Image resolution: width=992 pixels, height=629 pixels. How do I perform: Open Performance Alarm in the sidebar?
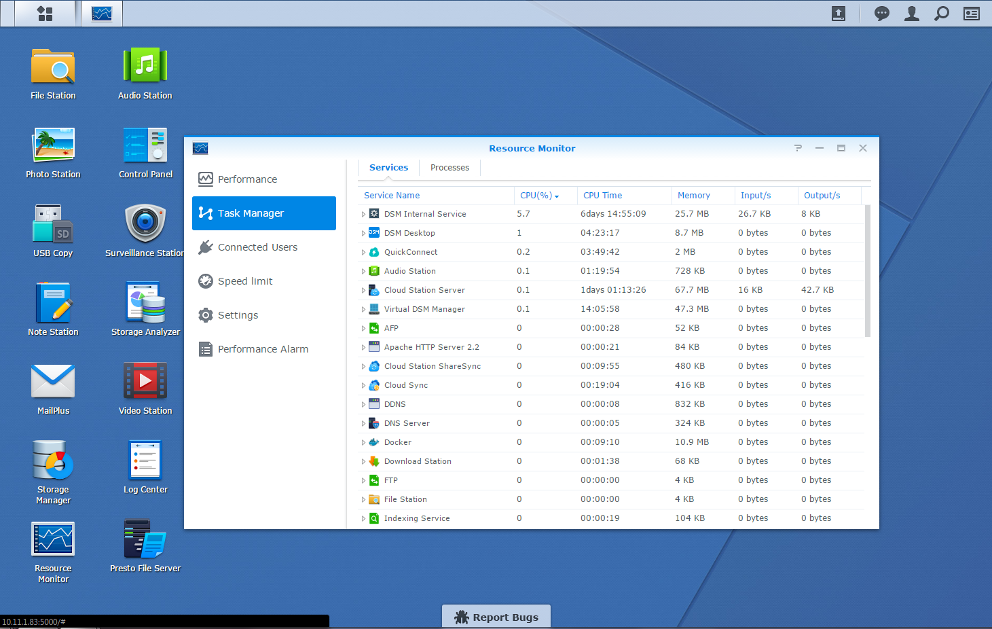(263, 349)
